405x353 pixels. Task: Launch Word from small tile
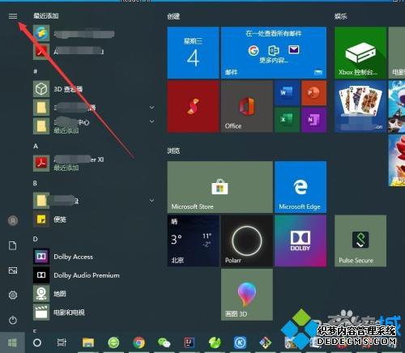pyautogui.click(x=287, y=93)
